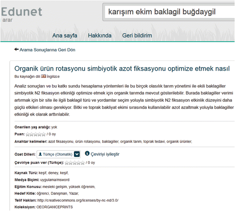235x211 pixels.
Task: Expand the Özet Dilleri dropdown arrow
Action: click(77, 154)
